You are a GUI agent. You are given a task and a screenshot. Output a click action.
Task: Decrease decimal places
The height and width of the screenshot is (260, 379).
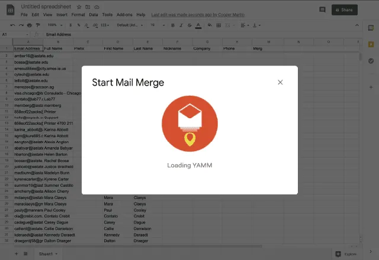pos(86,25)
